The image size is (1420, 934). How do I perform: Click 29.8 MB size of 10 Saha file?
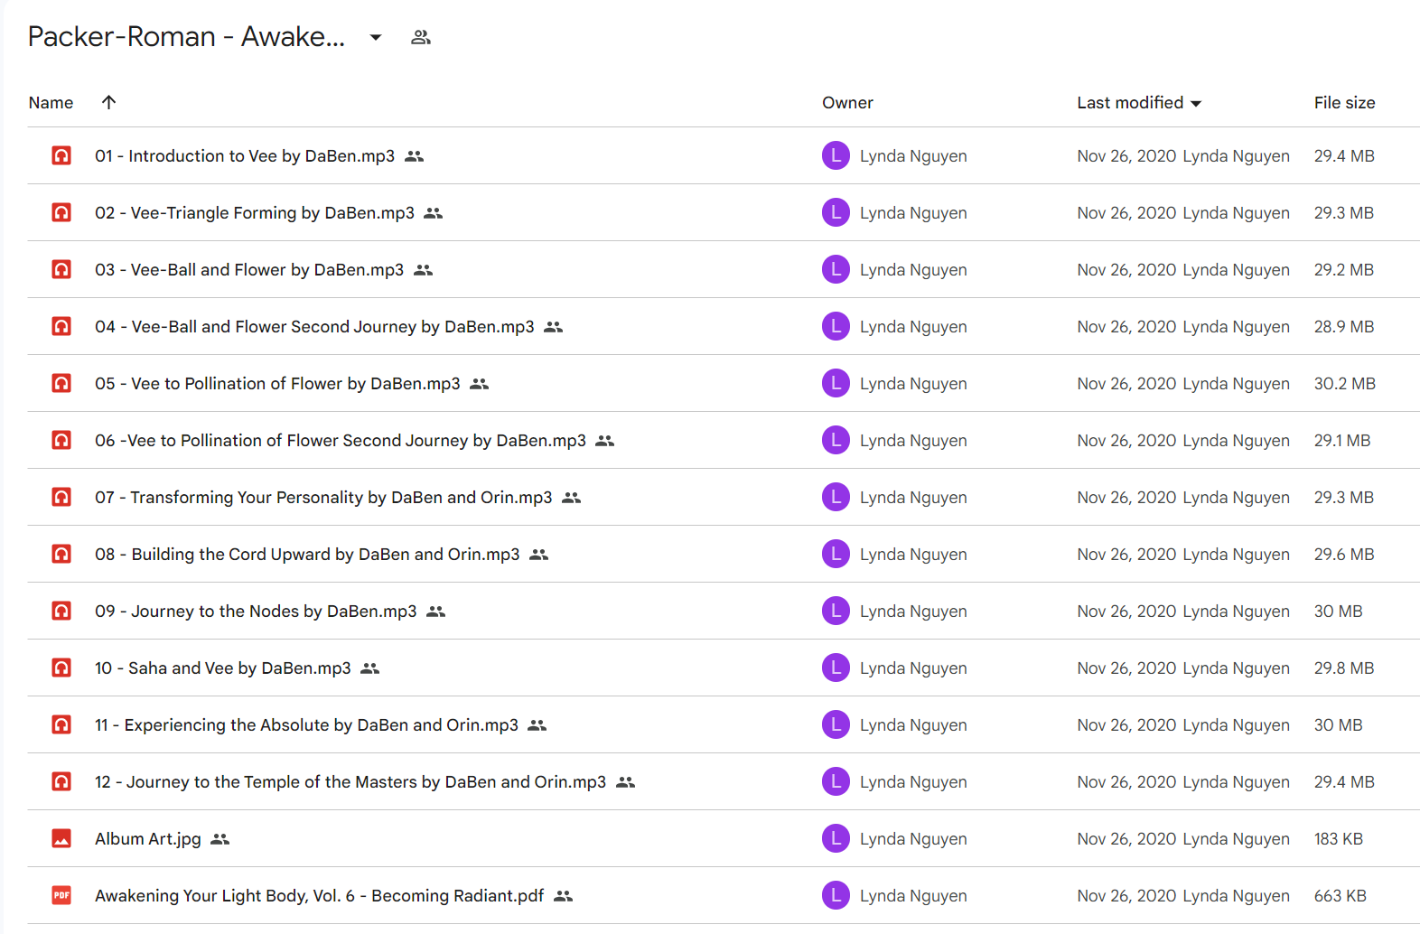(1344, 668)
